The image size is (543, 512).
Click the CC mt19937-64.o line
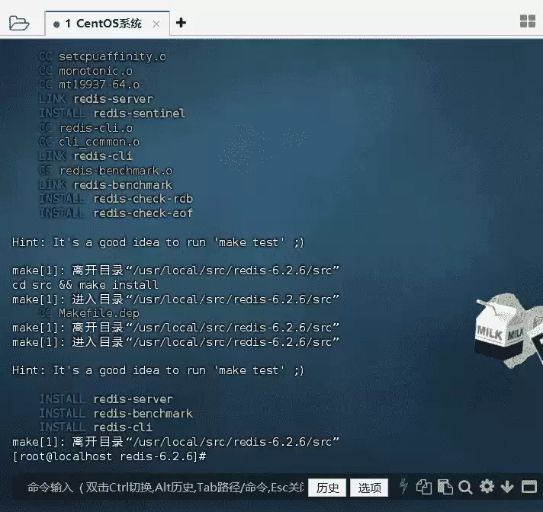point(89,85)
